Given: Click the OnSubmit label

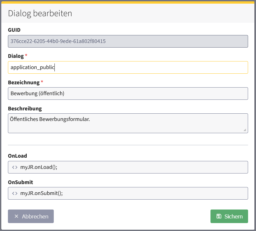Looking at the screenshot, I should pos(20,182).
